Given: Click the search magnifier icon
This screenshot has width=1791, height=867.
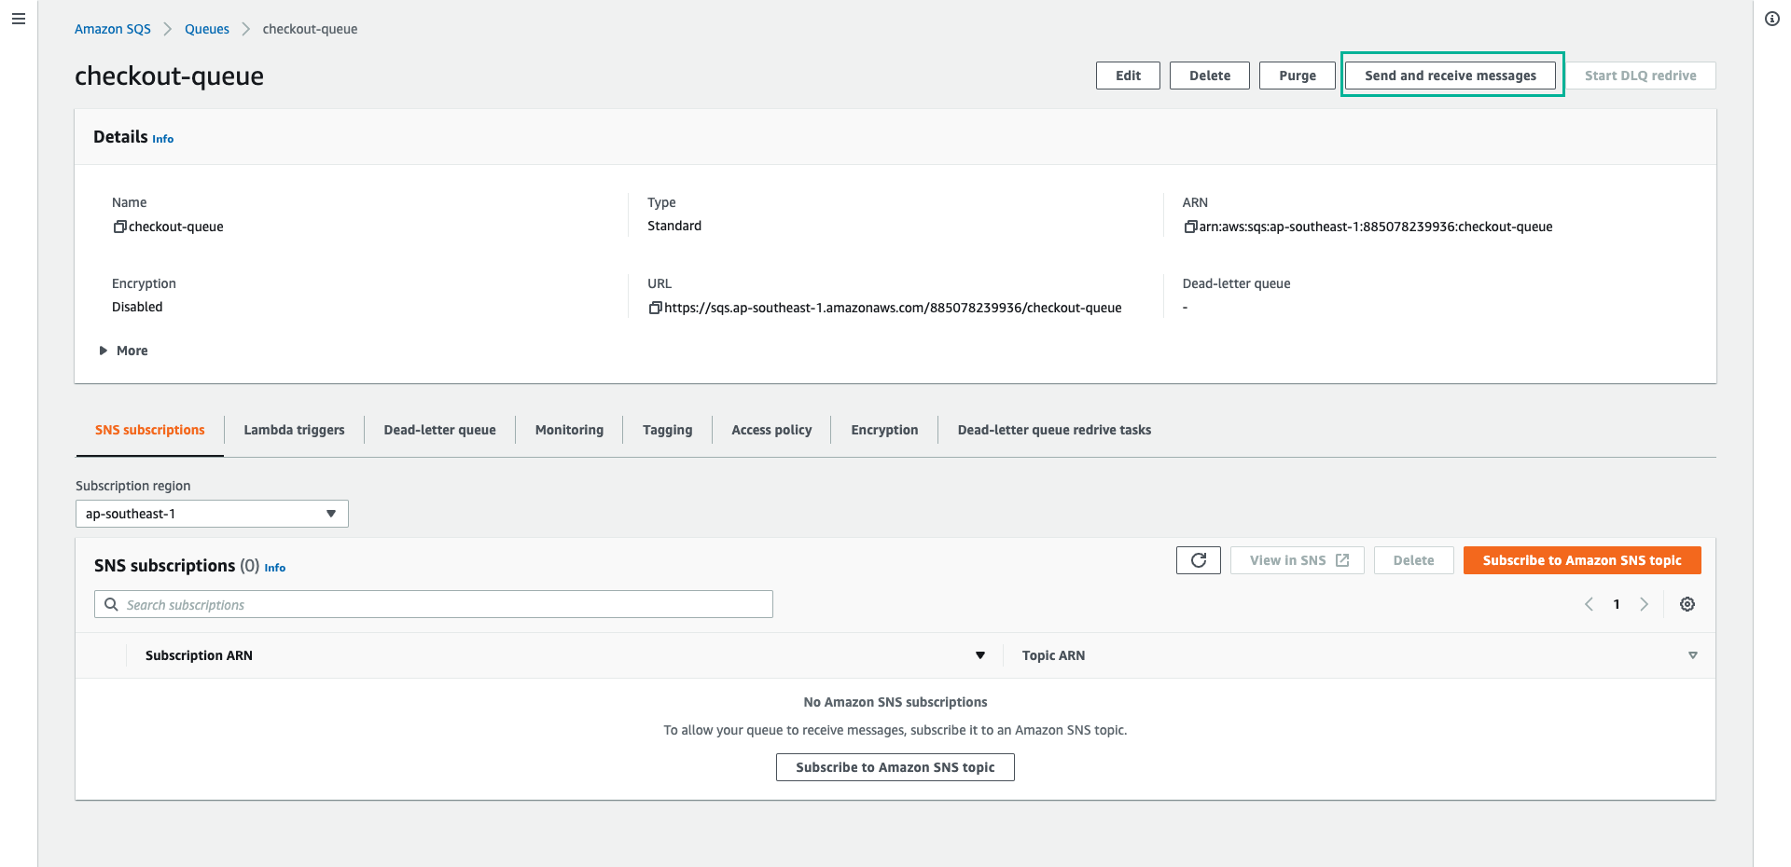Looking at the screenshot, I should [x=111, y=604].
